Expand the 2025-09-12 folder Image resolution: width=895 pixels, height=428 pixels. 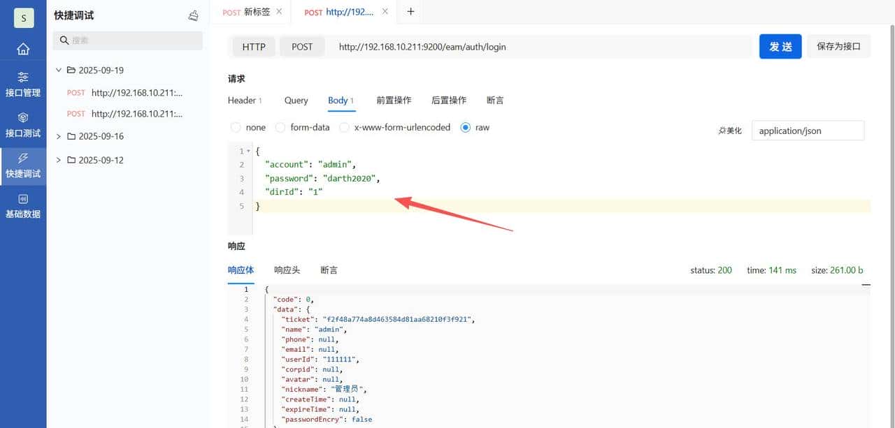(x=59, y=160)
